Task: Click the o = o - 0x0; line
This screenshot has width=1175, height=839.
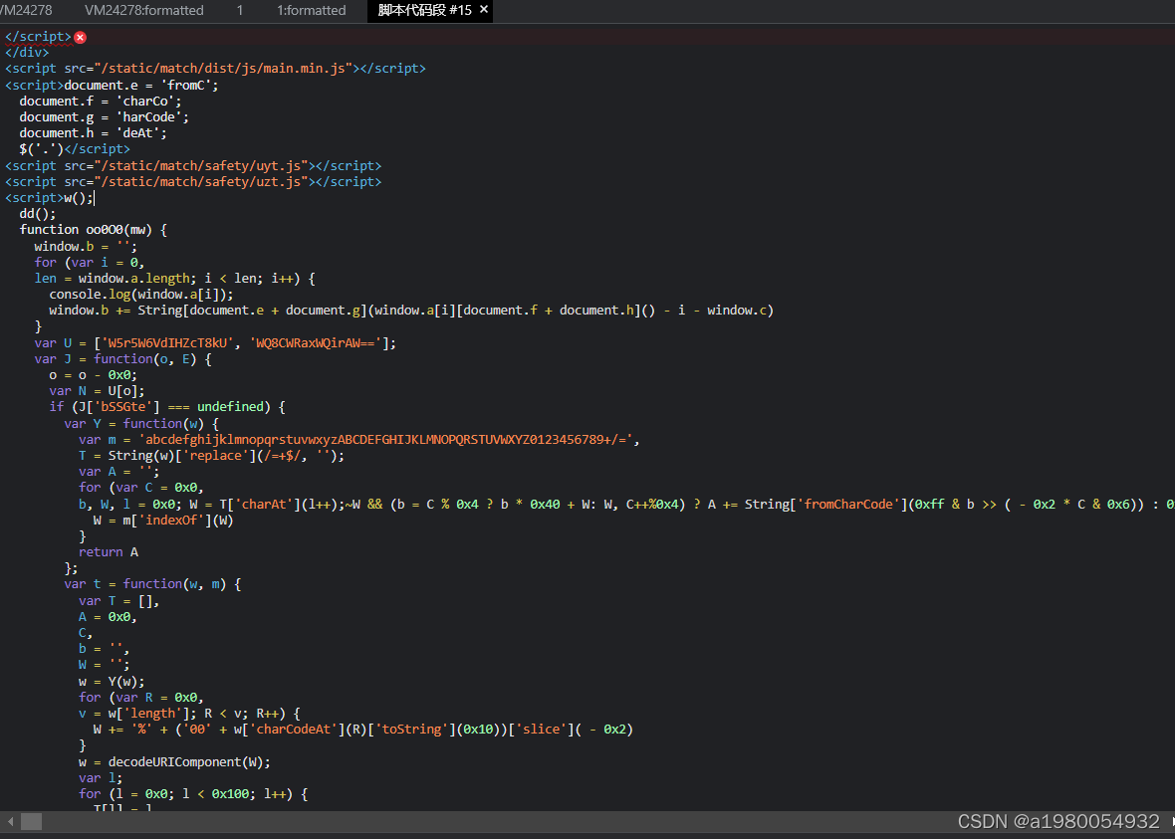Action: (x=93, y=375)
